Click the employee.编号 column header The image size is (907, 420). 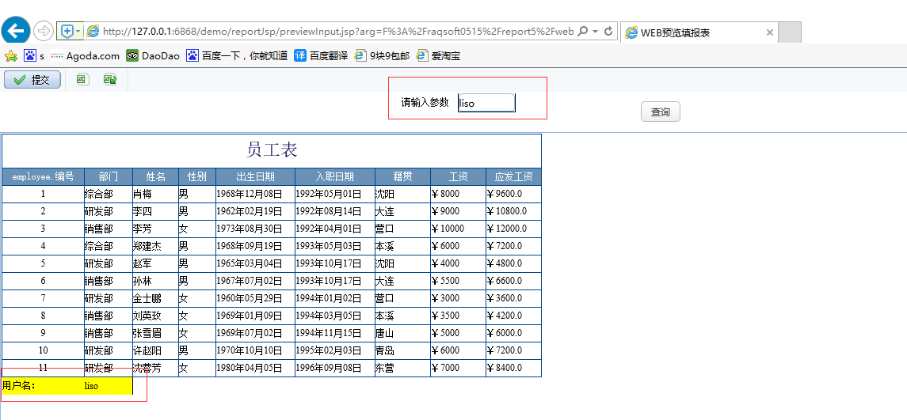pos(43,176)
